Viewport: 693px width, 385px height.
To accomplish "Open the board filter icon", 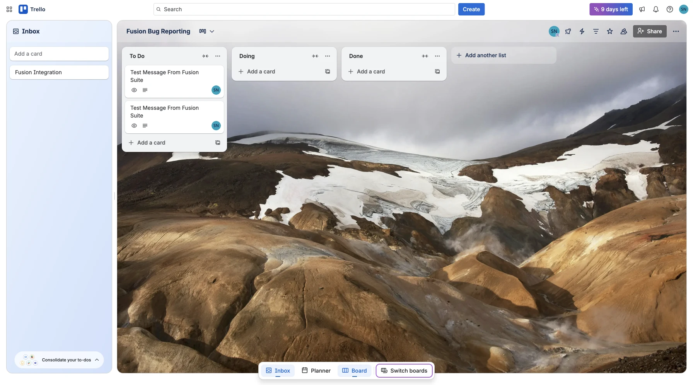I will (596, 31).
